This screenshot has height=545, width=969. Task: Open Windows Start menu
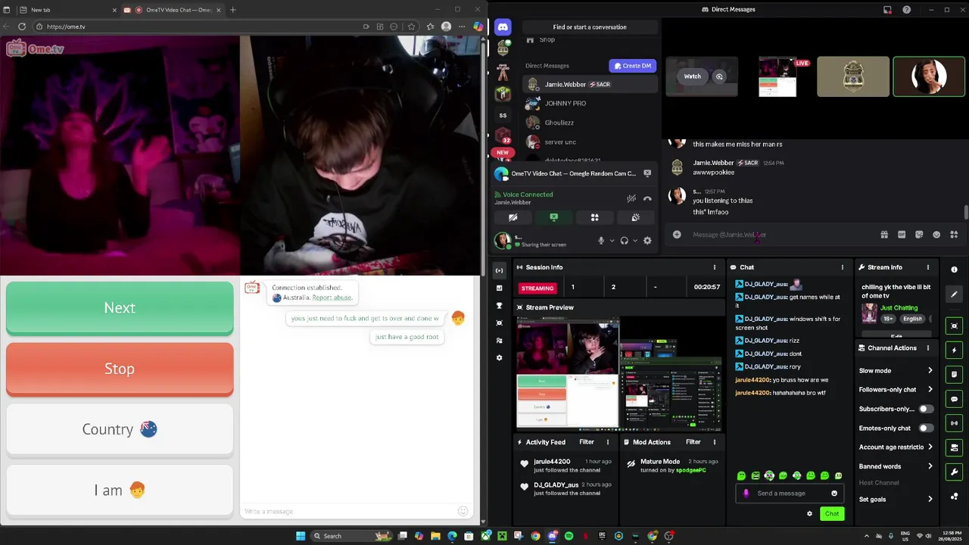301,536
